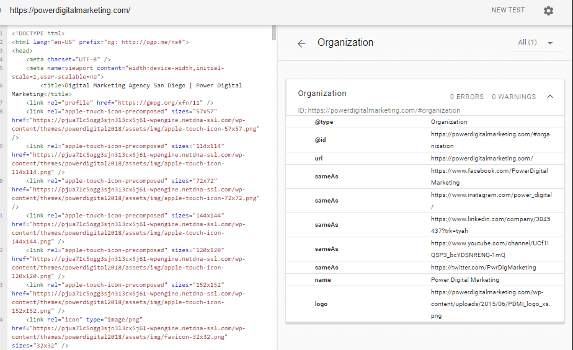
Task: Click the code panel vertical scrollbar
Action: click(x=273, y=33)
